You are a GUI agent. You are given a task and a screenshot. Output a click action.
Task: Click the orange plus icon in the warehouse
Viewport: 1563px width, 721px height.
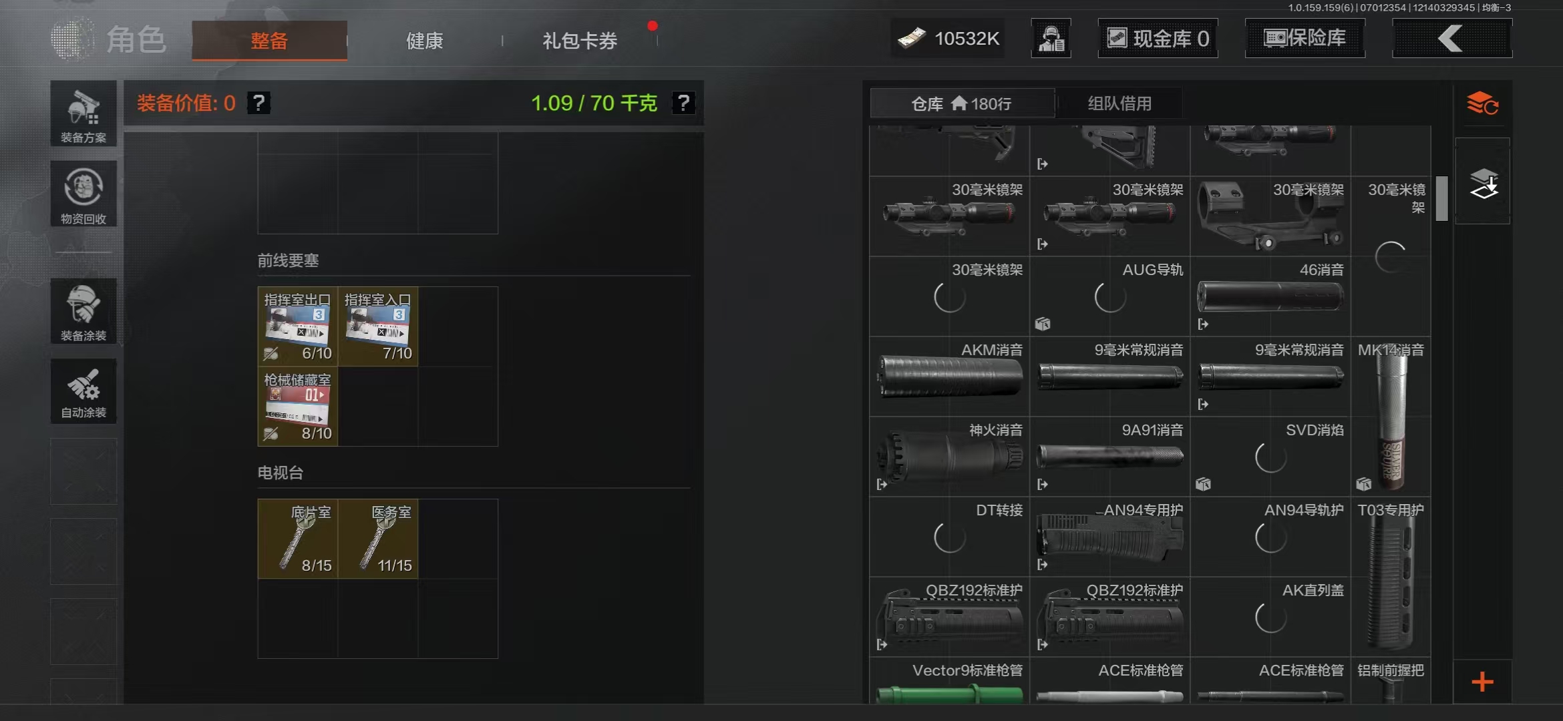coord(1482,682)
